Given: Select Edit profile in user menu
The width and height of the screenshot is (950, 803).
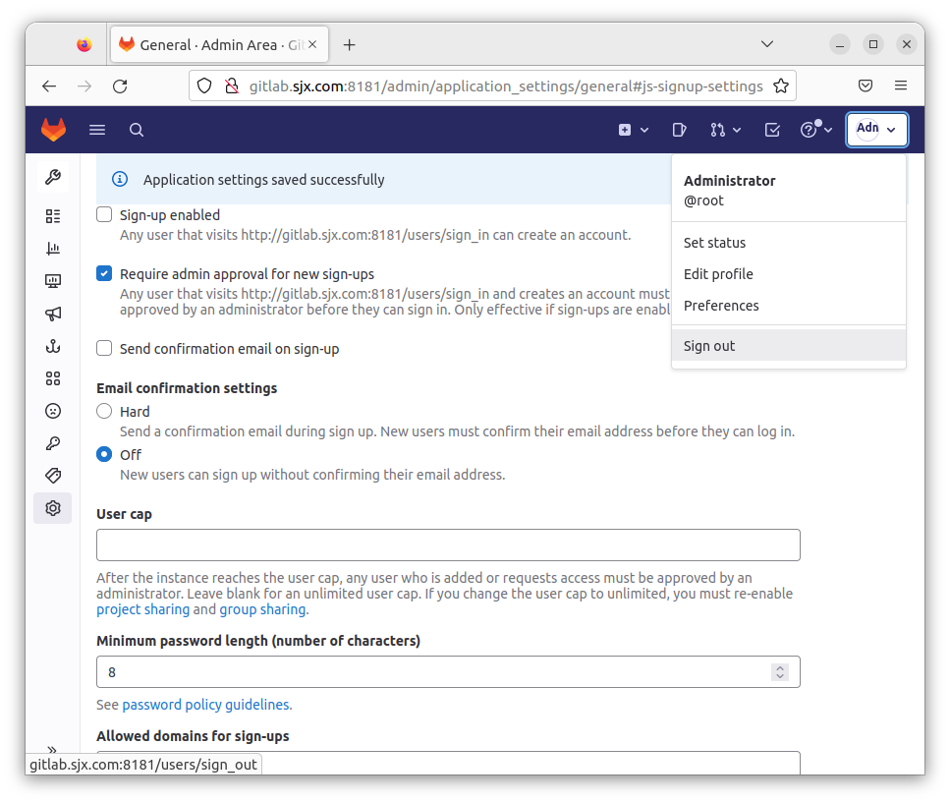Looking at the screenshot, I should [x=718, y=274].
